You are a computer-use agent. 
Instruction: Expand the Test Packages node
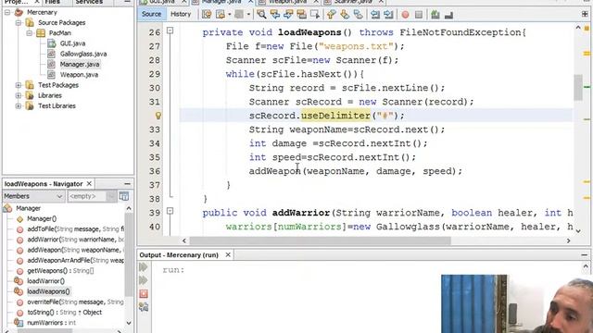click(19, 85)
